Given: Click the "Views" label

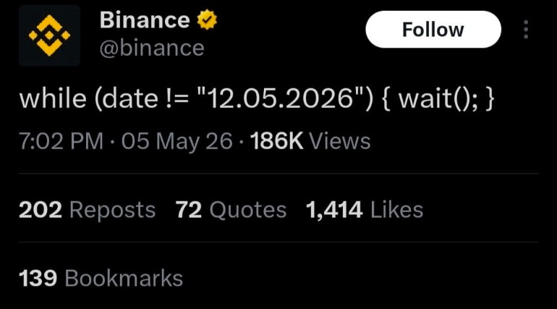Looking at the screenshot, I should pyautogui.click(x=340, y=141).
